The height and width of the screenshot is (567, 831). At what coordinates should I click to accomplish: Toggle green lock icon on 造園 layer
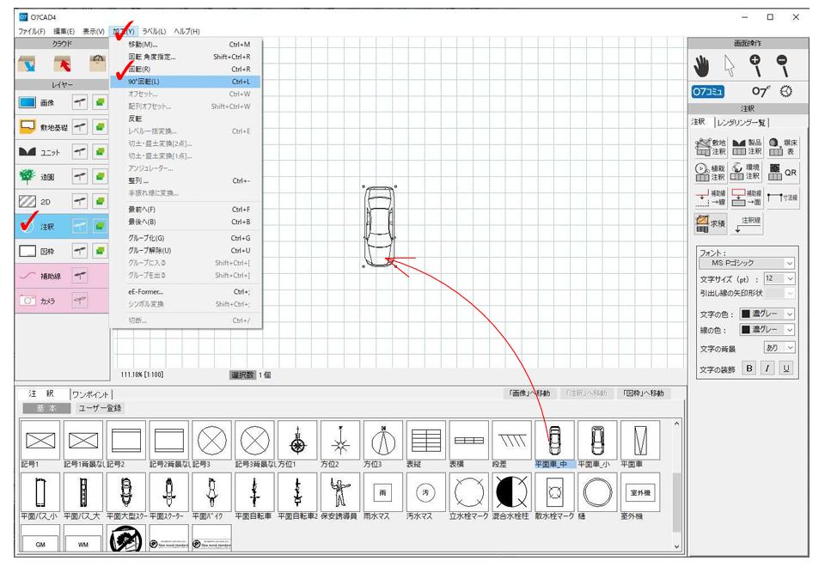coord(99,176)
